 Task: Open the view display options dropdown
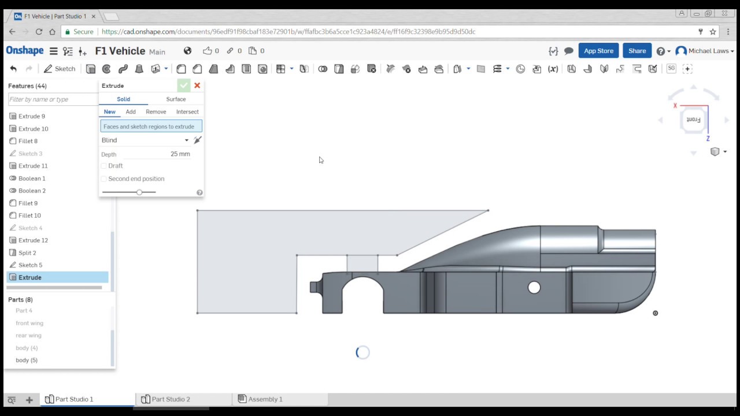click(718, 151)
